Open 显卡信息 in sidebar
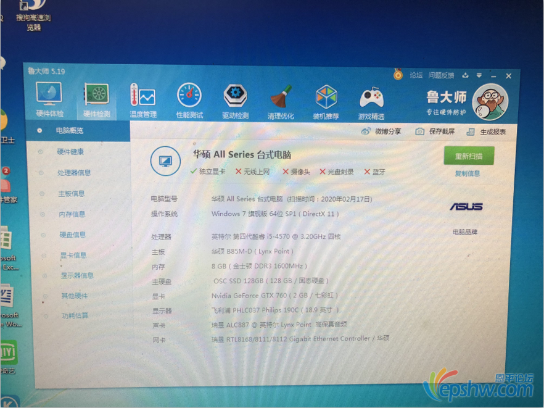The width and height of the screenshot is (544, 408). 73,255
